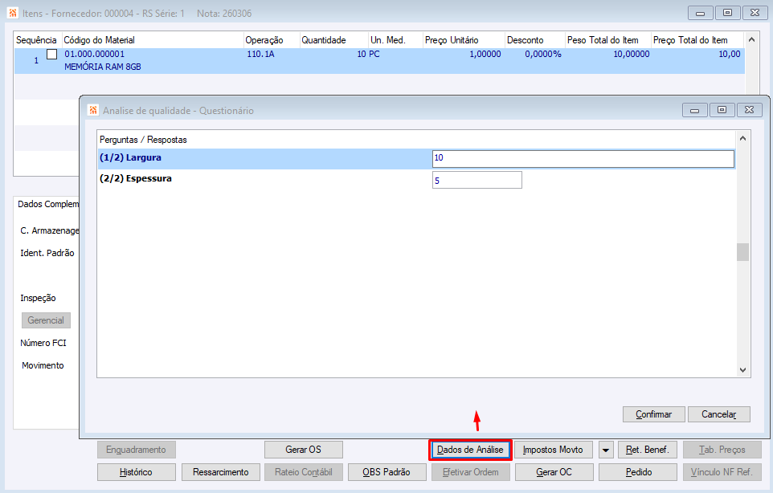Screen dimensions: 773x493
Task: Click the Operação column header
Action: click(x=271, y=40)
